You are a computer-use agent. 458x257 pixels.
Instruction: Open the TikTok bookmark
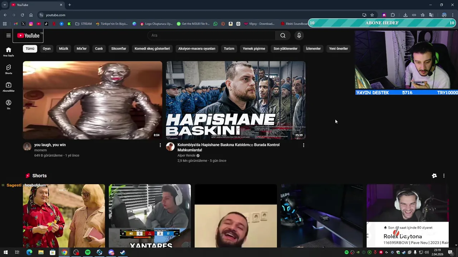point(46,24)
